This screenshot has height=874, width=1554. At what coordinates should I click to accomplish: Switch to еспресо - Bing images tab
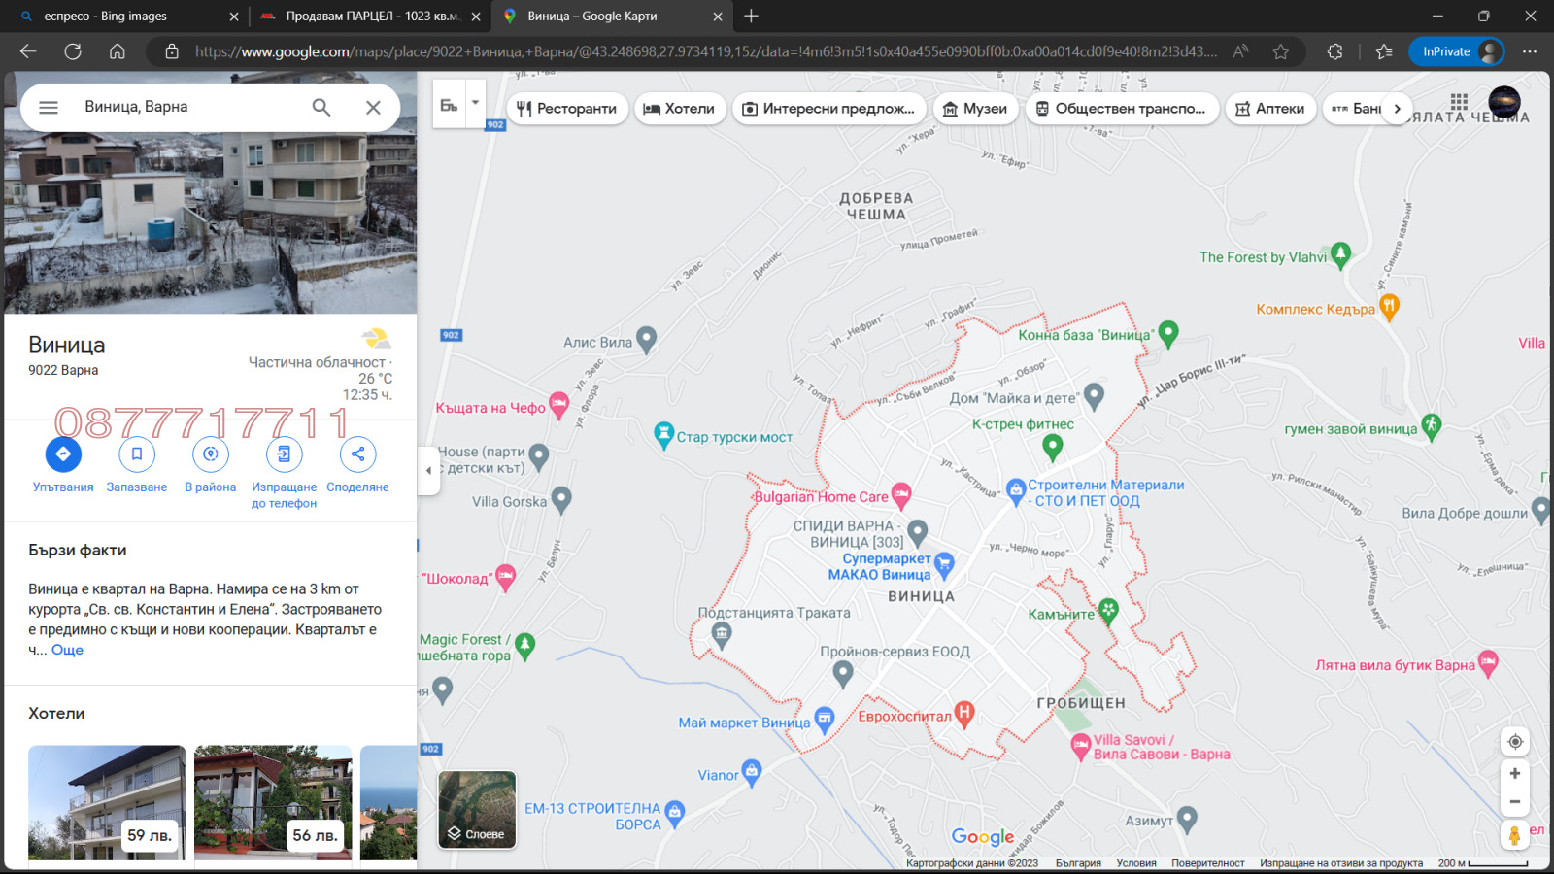[x=127, y=17]
